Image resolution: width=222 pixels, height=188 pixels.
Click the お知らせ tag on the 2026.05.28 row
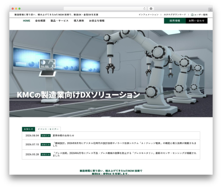tap(46, 154)
